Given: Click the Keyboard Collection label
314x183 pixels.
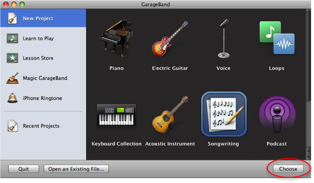Looking at the screenshot, I should pos(116,144).
